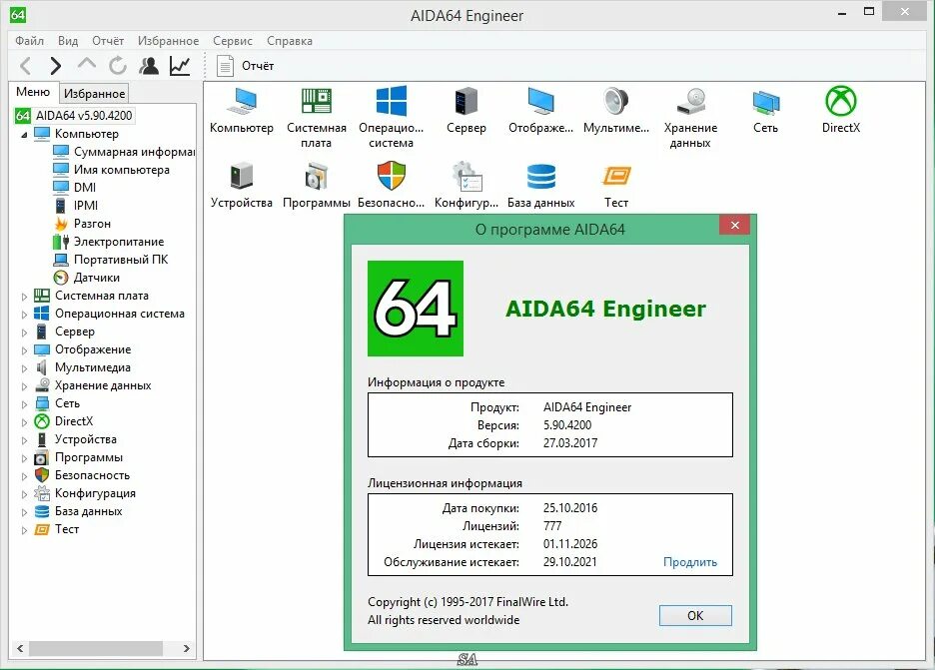The image size is (935, 670).
Task: Click the Продлить link
Action: point(690,562)
